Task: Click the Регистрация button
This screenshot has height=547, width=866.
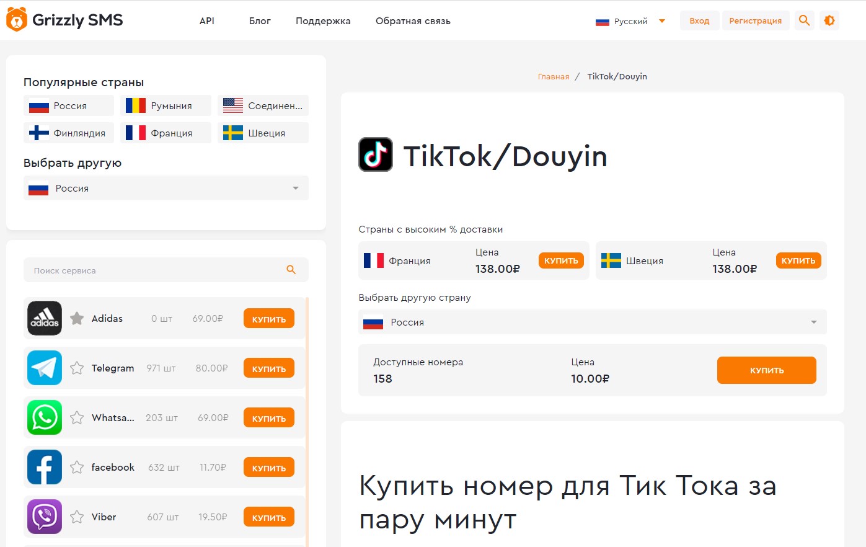Action: [756, 20]
